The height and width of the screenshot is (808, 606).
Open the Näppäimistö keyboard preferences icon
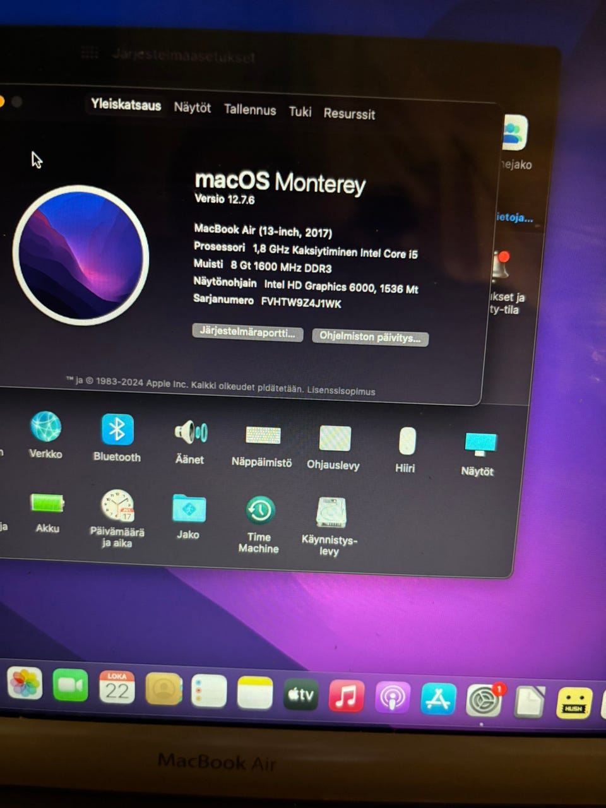coord(263,436)
